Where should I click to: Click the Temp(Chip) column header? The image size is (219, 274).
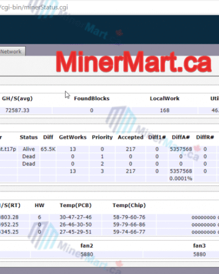129,206
